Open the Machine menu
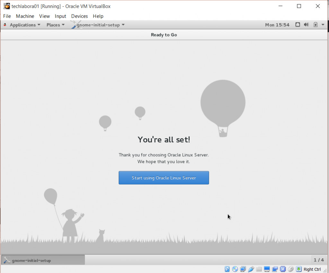Viewport: 329px width, 273px height. 25,16
